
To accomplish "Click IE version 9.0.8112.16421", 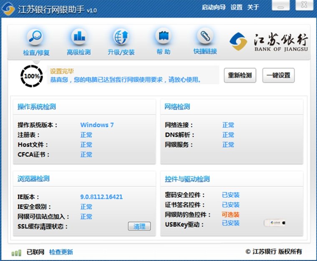I will 101,197.
